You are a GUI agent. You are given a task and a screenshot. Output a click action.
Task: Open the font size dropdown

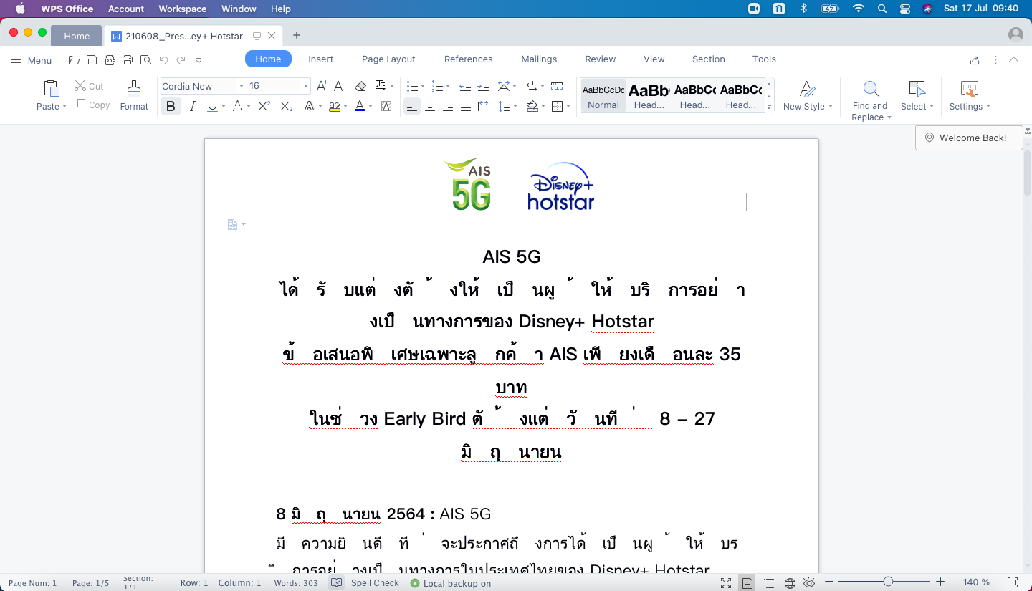point(306,86)
